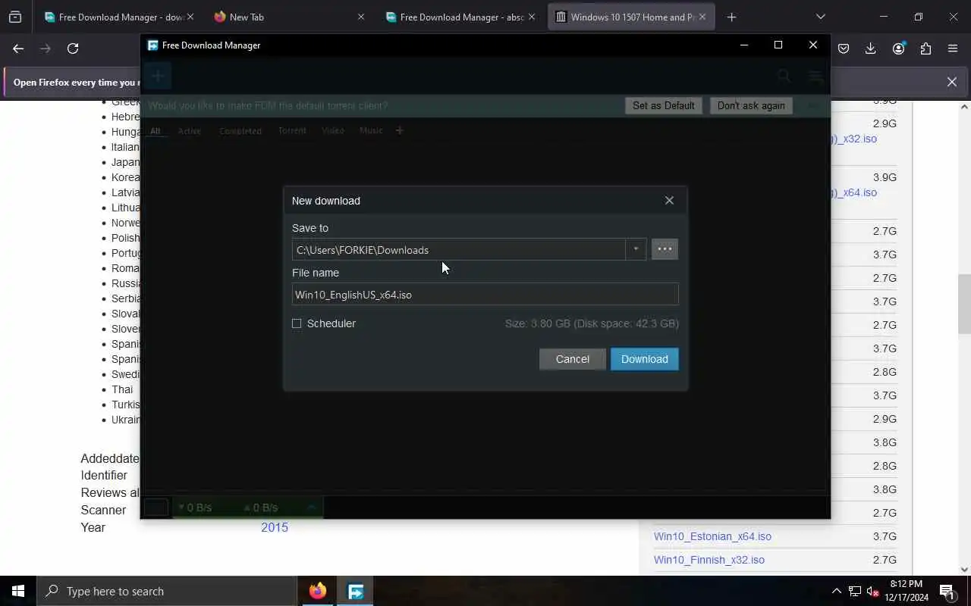Image resolution: width=971 pixels, height=606 pixels.
Task: Select the Music tab in FDM
Action: (371, 131)
